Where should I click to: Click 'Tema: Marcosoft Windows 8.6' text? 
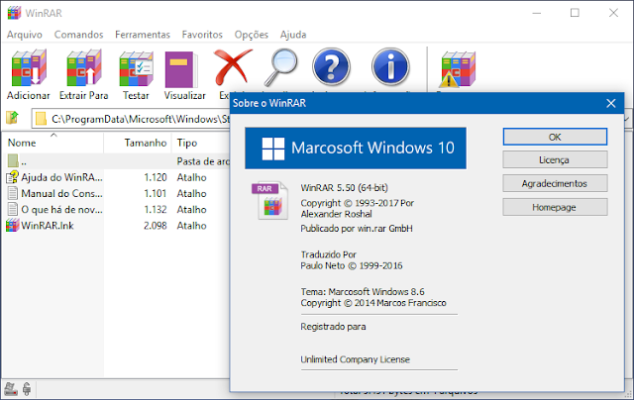coord(363,291)
